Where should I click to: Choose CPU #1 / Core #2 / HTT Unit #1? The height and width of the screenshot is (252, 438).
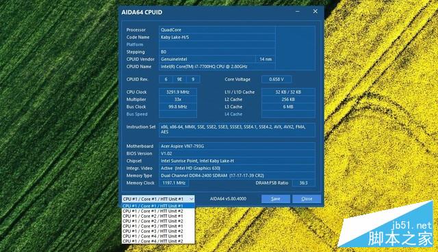pos(158,216)
